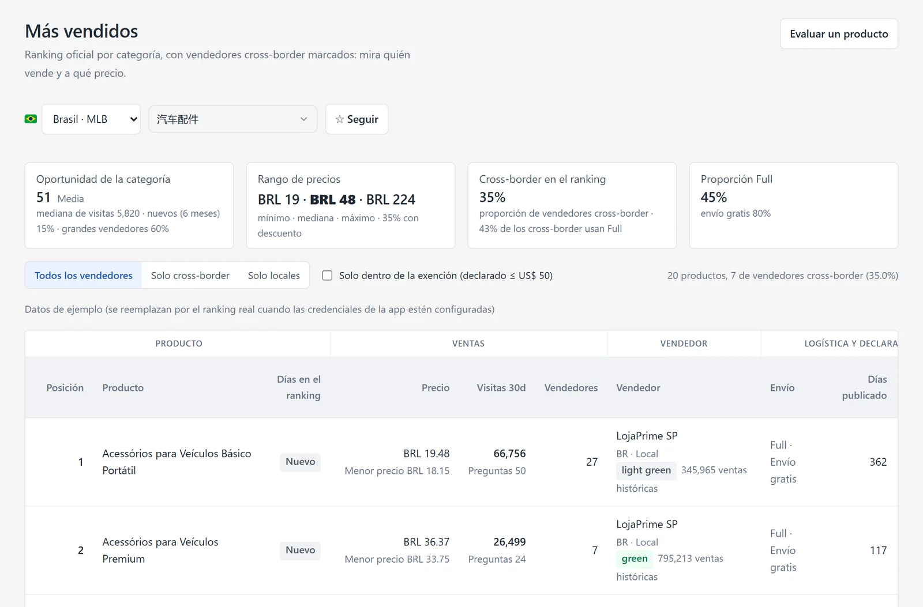The image size is (923, 607).
Task: Enable the exención US$ 50 checkbox
Action: click(x=327, y=276)
